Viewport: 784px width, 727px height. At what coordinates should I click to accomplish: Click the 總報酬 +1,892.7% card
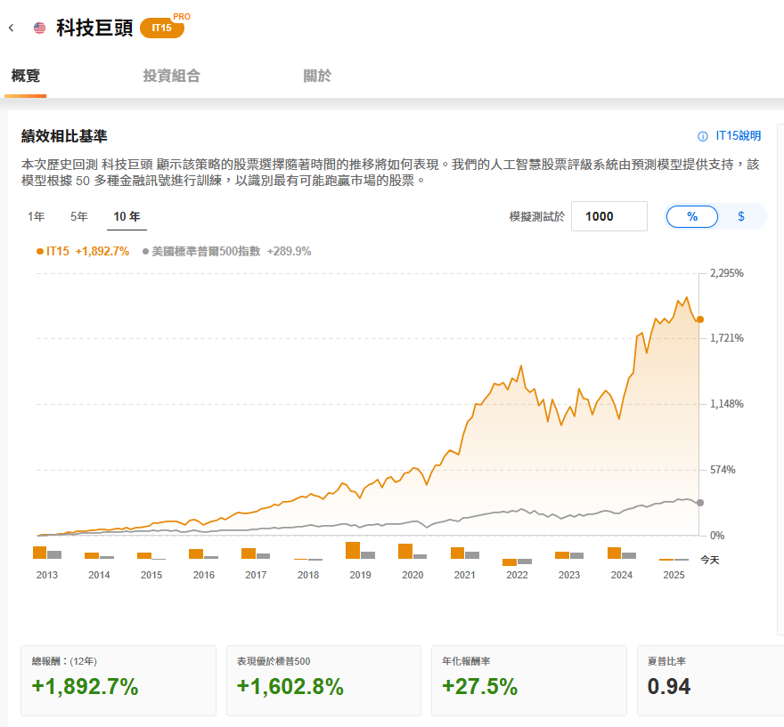118,681
